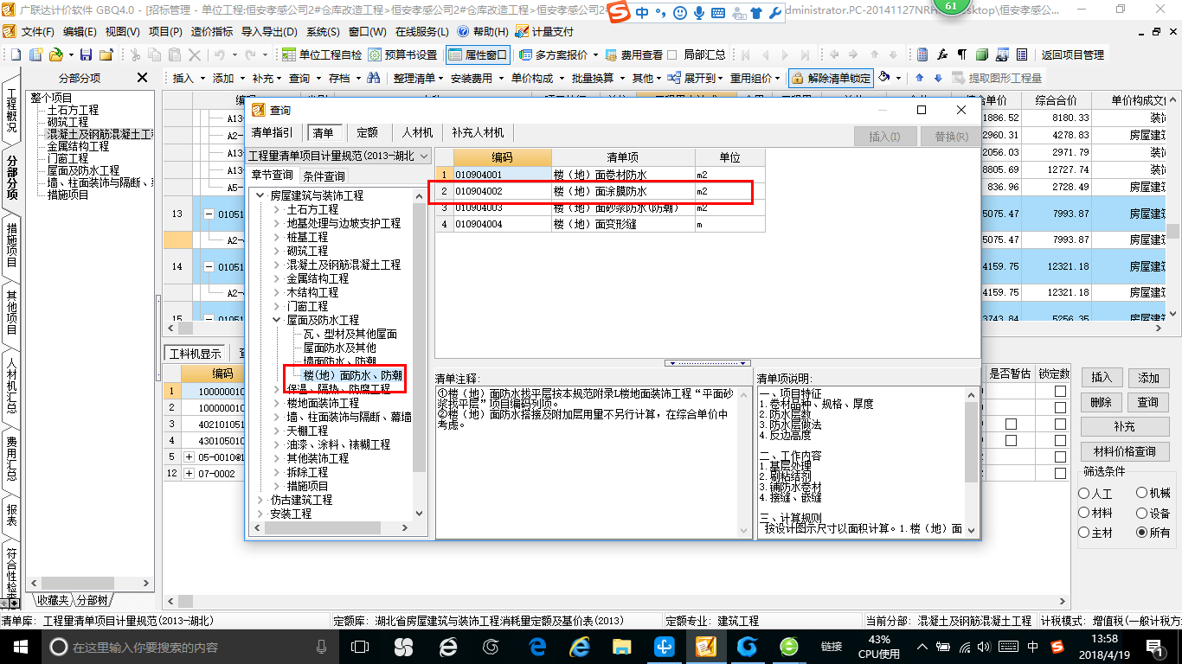Click the 材料价格查询 button
The width and height of the screenshot is (1182, 664).
[1124, 451]
